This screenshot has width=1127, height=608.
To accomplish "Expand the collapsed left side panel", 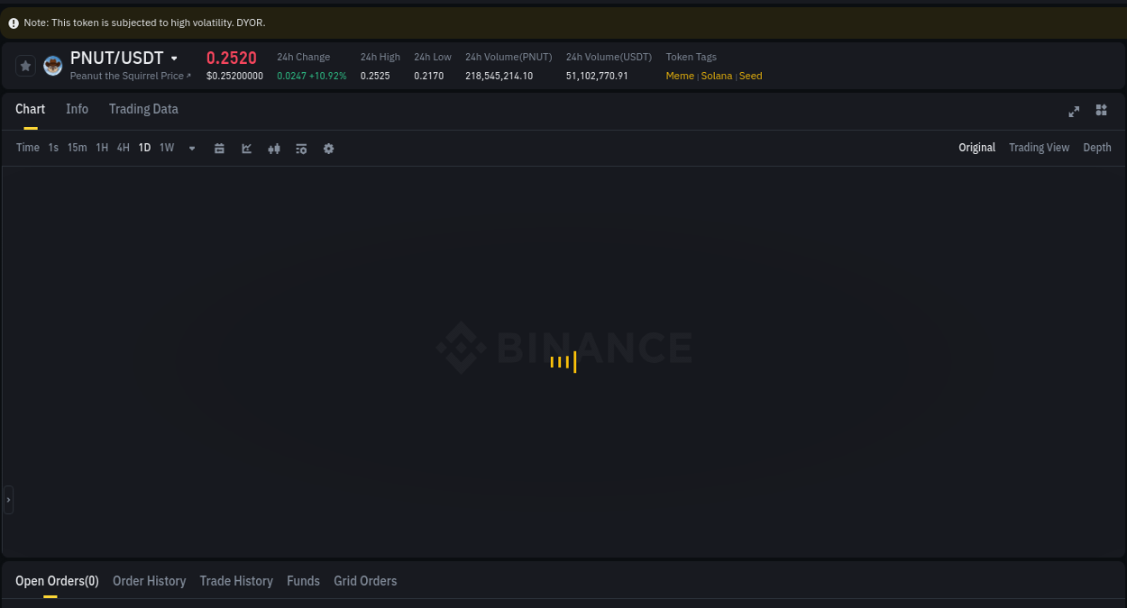I will (x=8, y=499).
